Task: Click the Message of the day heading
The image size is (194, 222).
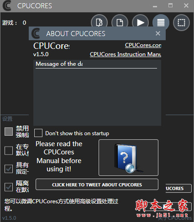Action: point(59,64)
